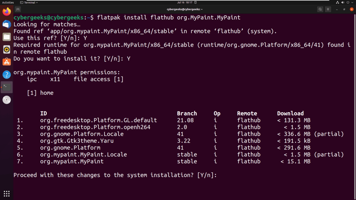Click 'Do you want to install it?' line
This screenshot has height=200, width=356.
72,59
